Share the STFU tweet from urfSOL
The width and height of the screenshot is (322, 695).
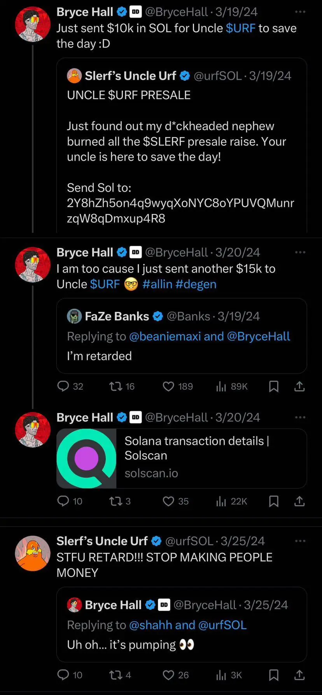tap(299, 675)
